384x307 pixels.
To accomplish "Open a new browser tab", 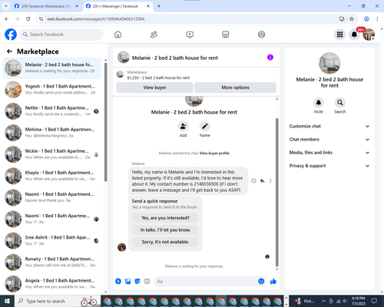I will (159, 6).
